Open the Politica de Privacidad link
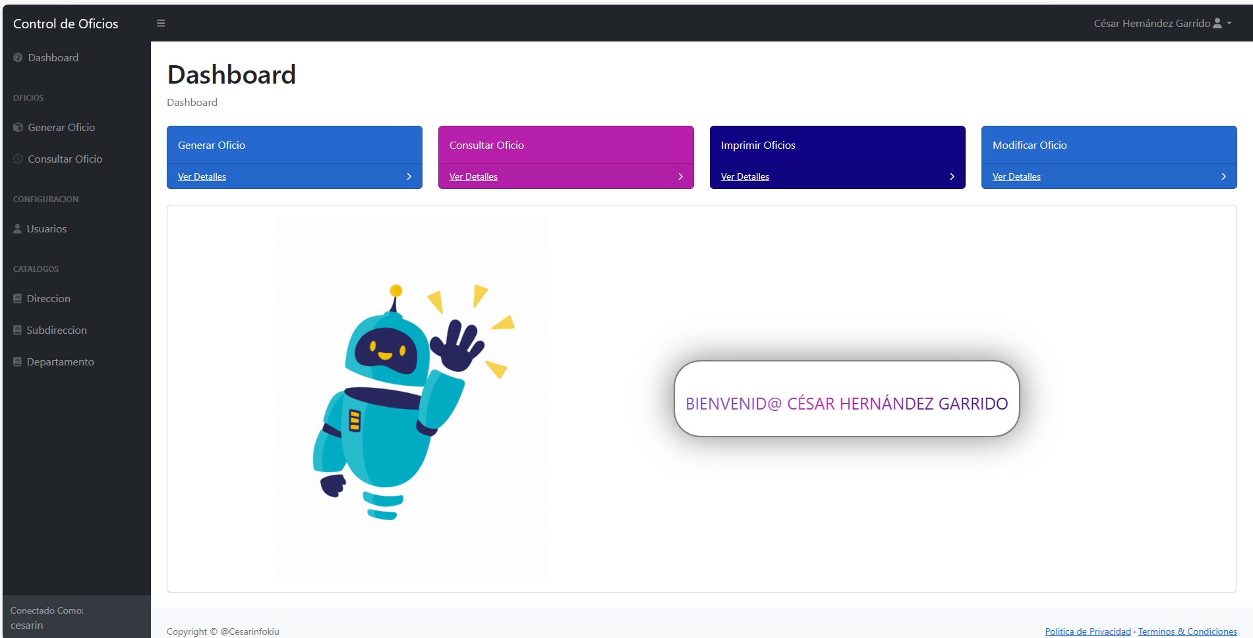This screenshot has height=638, width=1253. 1088,631
